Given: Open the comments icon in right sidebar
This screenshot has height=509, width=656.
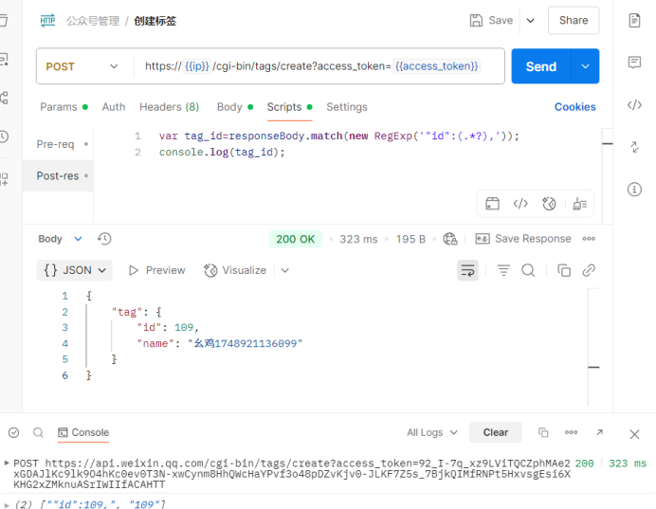Looking at the screenshot, I should (x=634, y=63).
